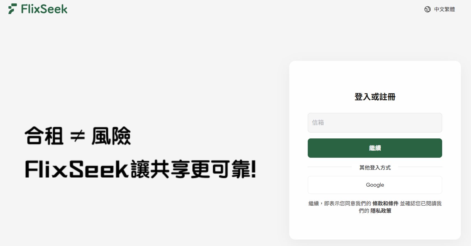Click the green FlixSeek logo mark
This screenshot has width=471, height=246.
click(x=13, y=9)
